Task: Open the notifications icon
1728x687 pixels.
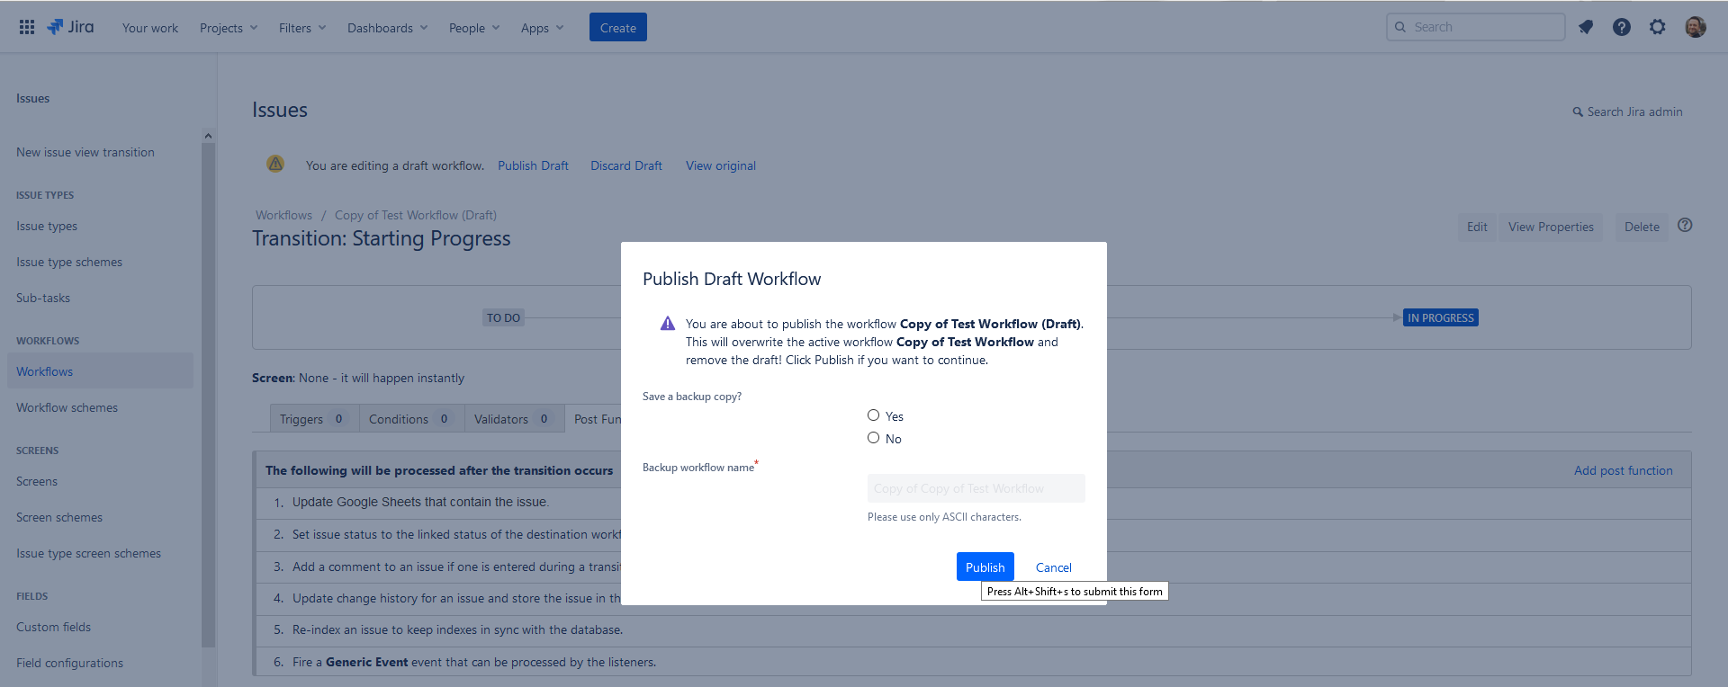Action: [1586, 27]
